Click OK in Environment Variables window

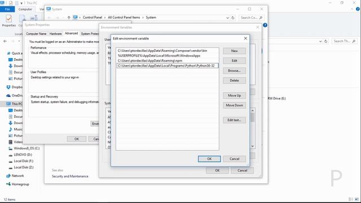[217, 170]
